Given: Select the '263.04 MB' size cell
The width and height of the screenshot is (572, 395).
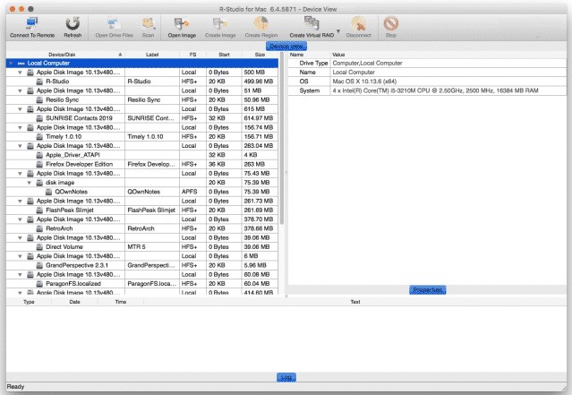Looking at the screenshot, I should [260, 146].
